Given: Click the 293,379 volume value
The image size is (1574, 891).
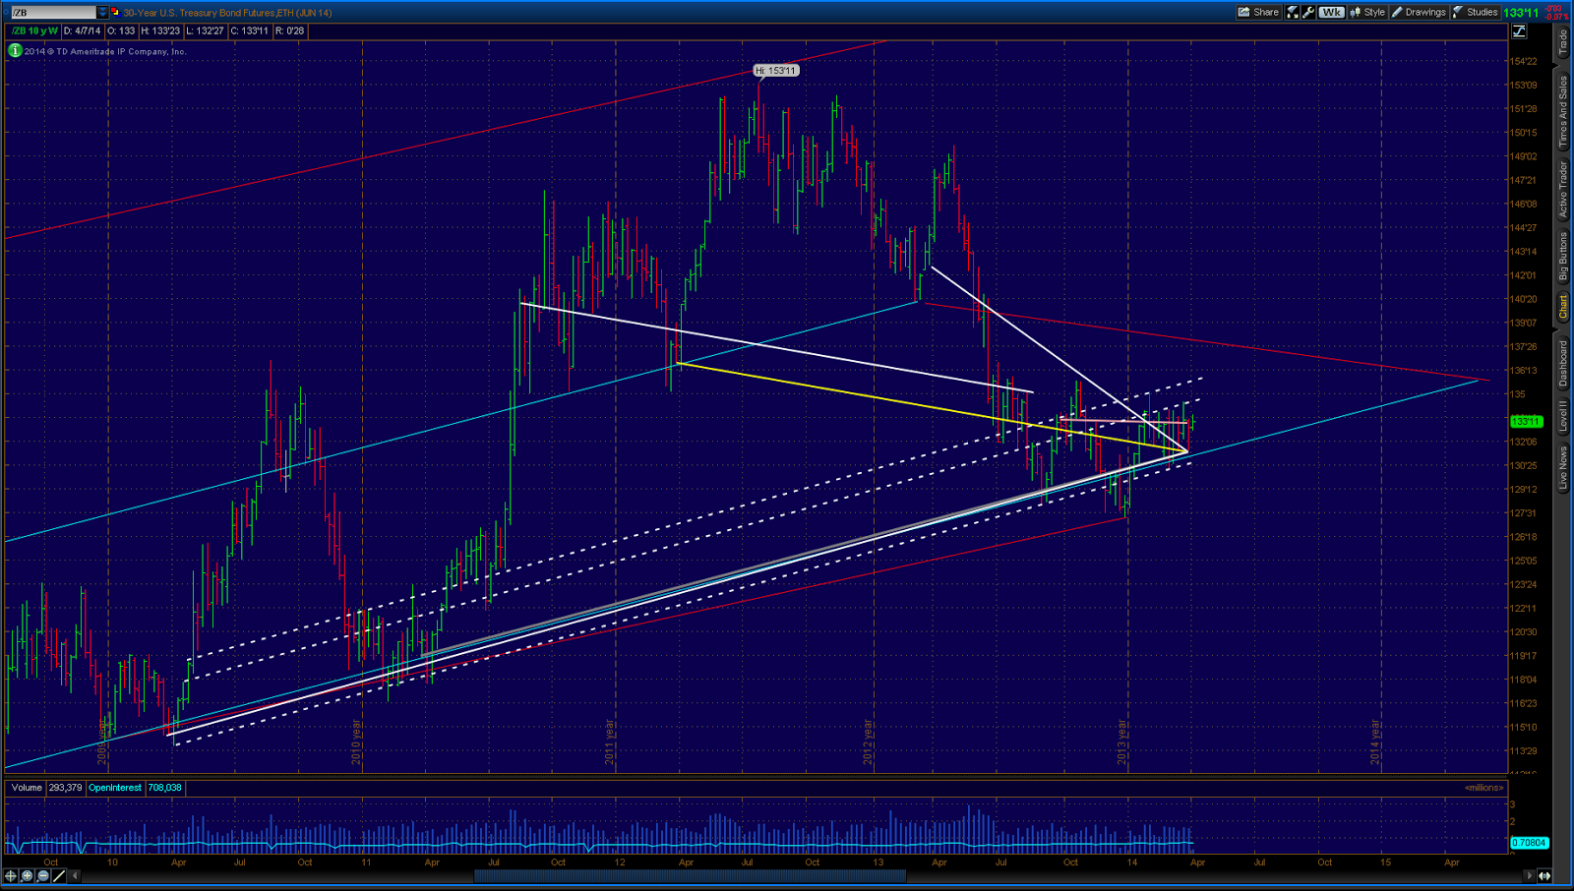Looking at the screenshot, I should tap(65, 788).
